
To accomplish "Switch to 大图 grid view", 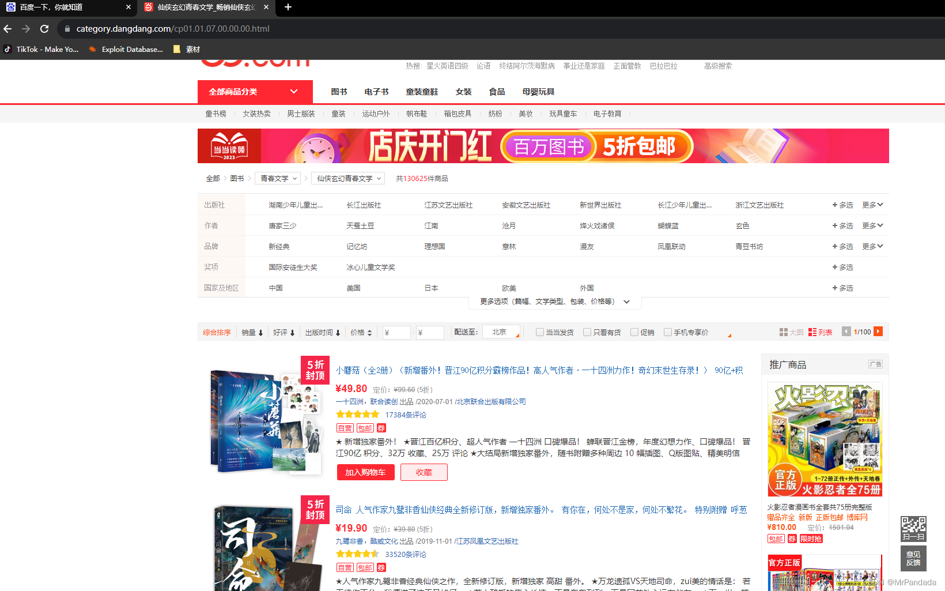I will tap(791, 332).
